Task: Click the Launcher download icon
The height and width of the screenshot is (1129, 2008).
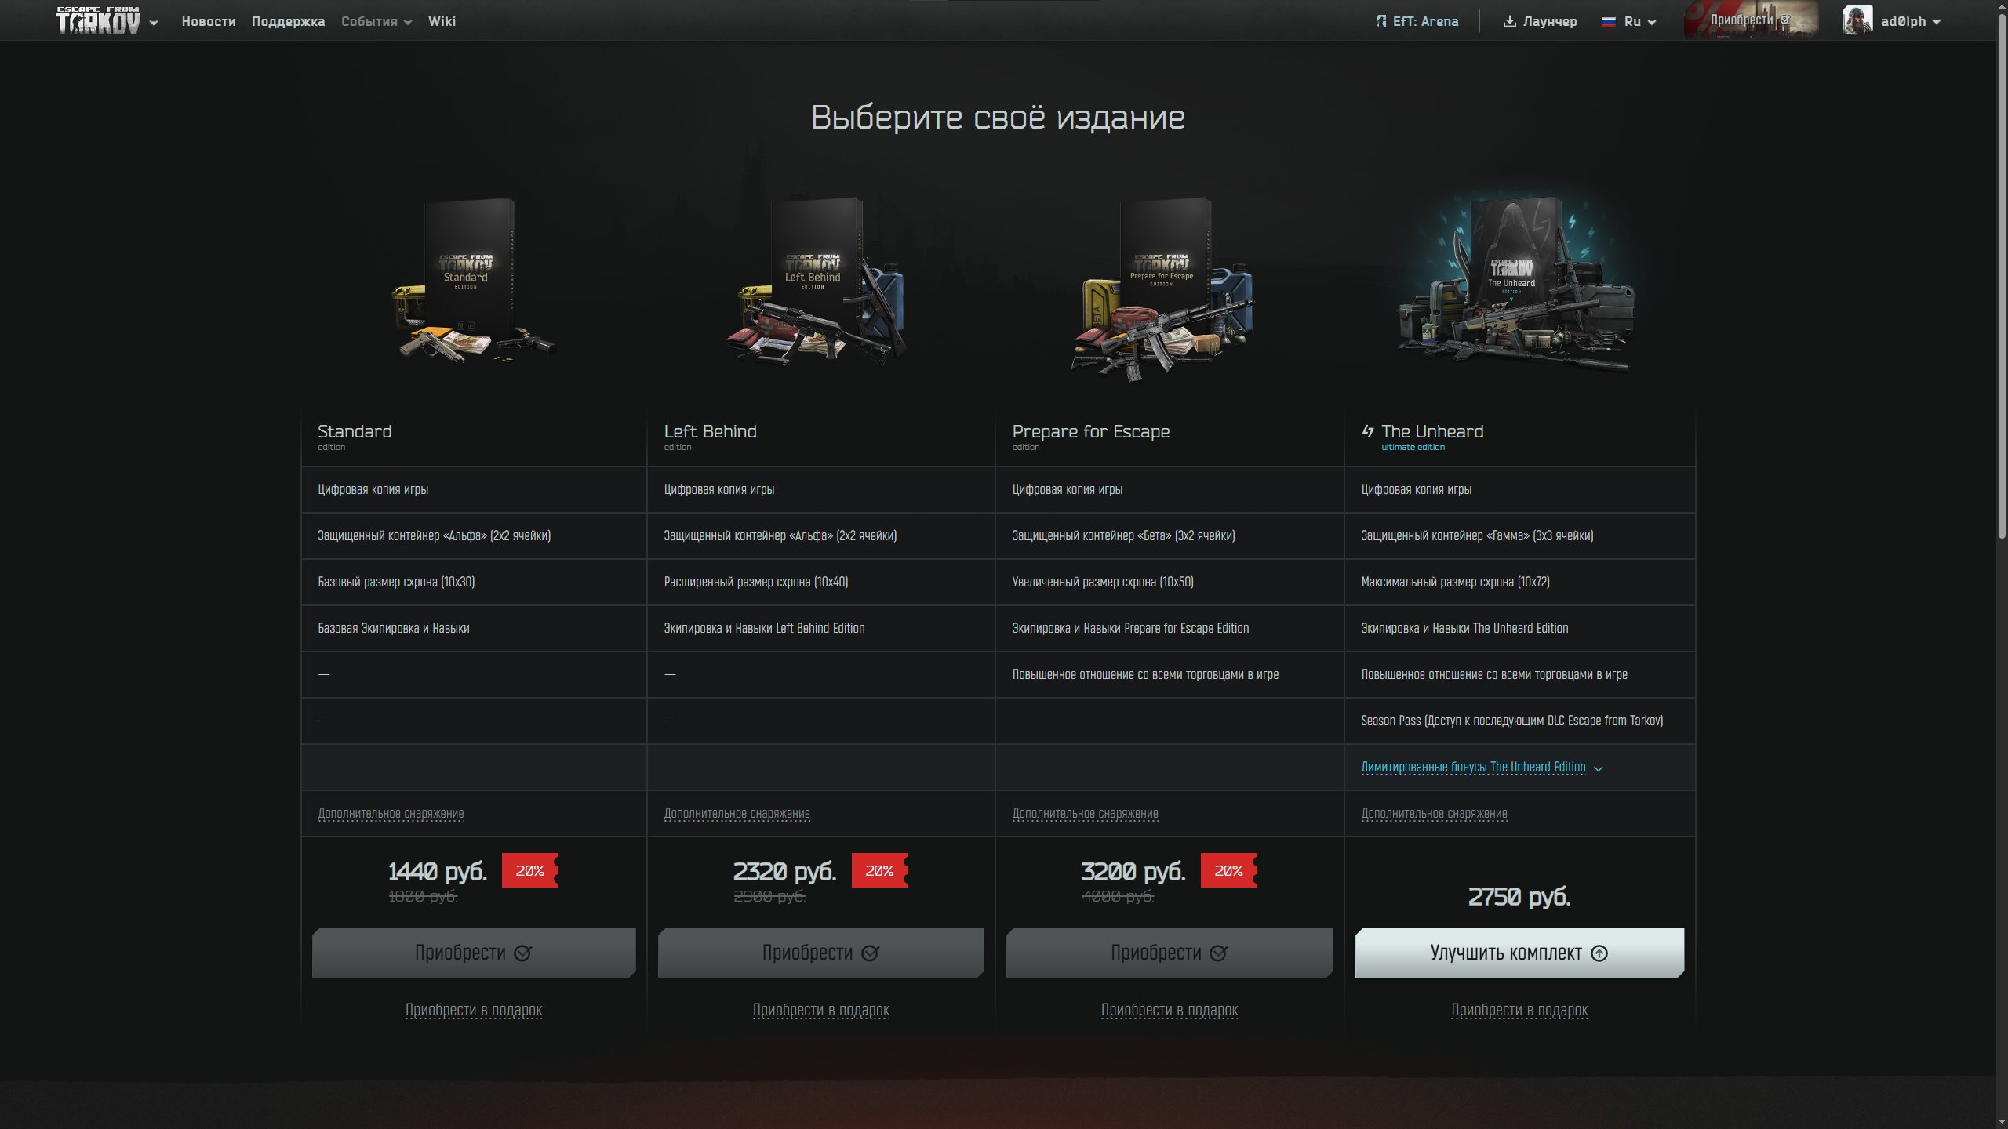Action: coord(1509,22)
